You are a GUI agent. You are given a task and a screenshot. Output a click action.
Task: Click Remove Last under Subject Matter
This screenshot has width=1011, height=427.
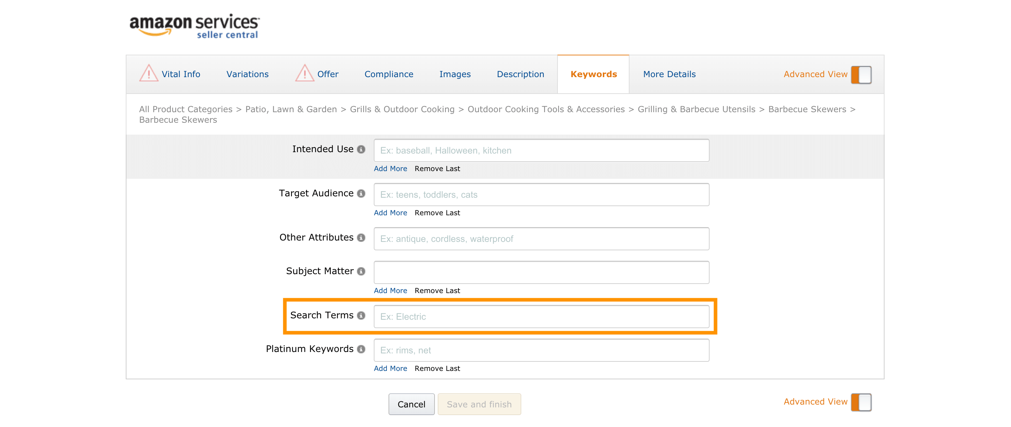tap(437, 291)
